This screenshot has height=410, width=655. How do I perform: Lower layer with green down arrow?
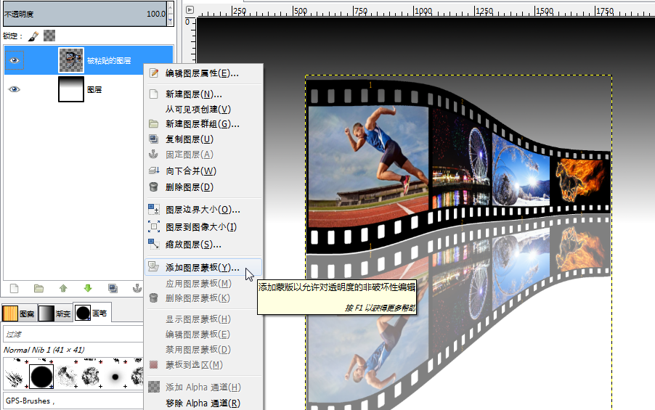(x=88, y=289)
